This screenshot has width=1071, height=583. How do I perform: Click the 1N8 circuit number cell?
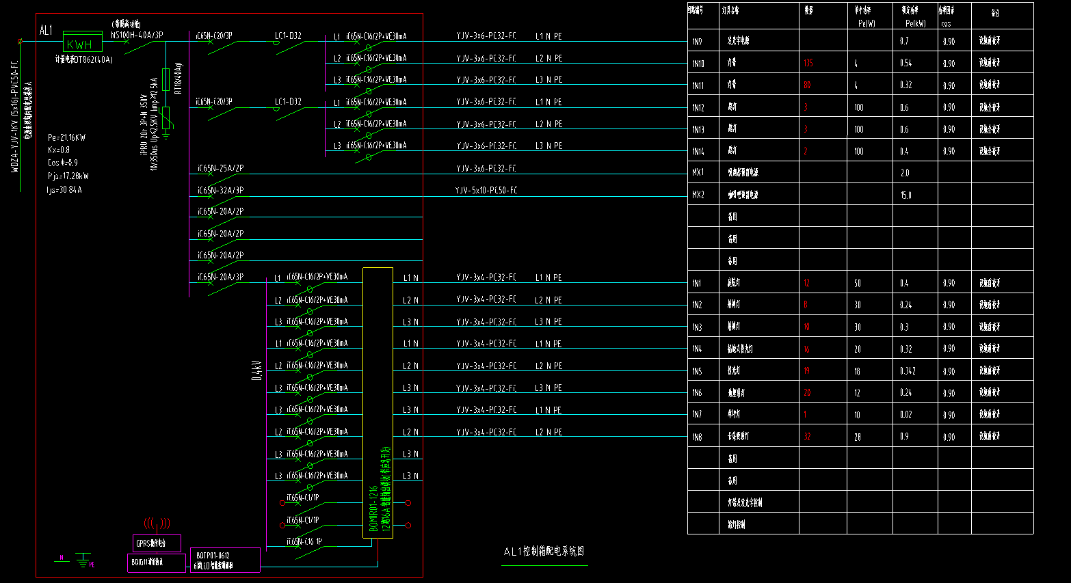click(696, 437)
